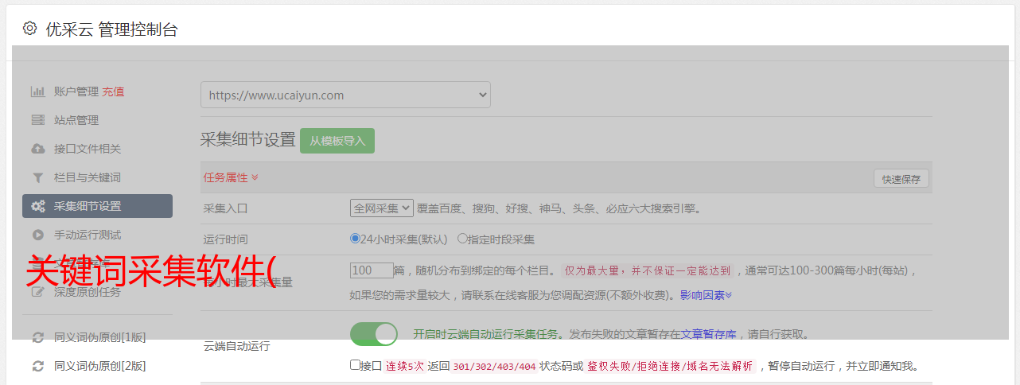Click the 快速保存 button
The height and width of the screenshot is (385, 1020).
coord(901,179)
